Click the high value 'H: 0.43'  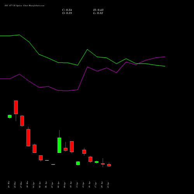coord(98,10)
